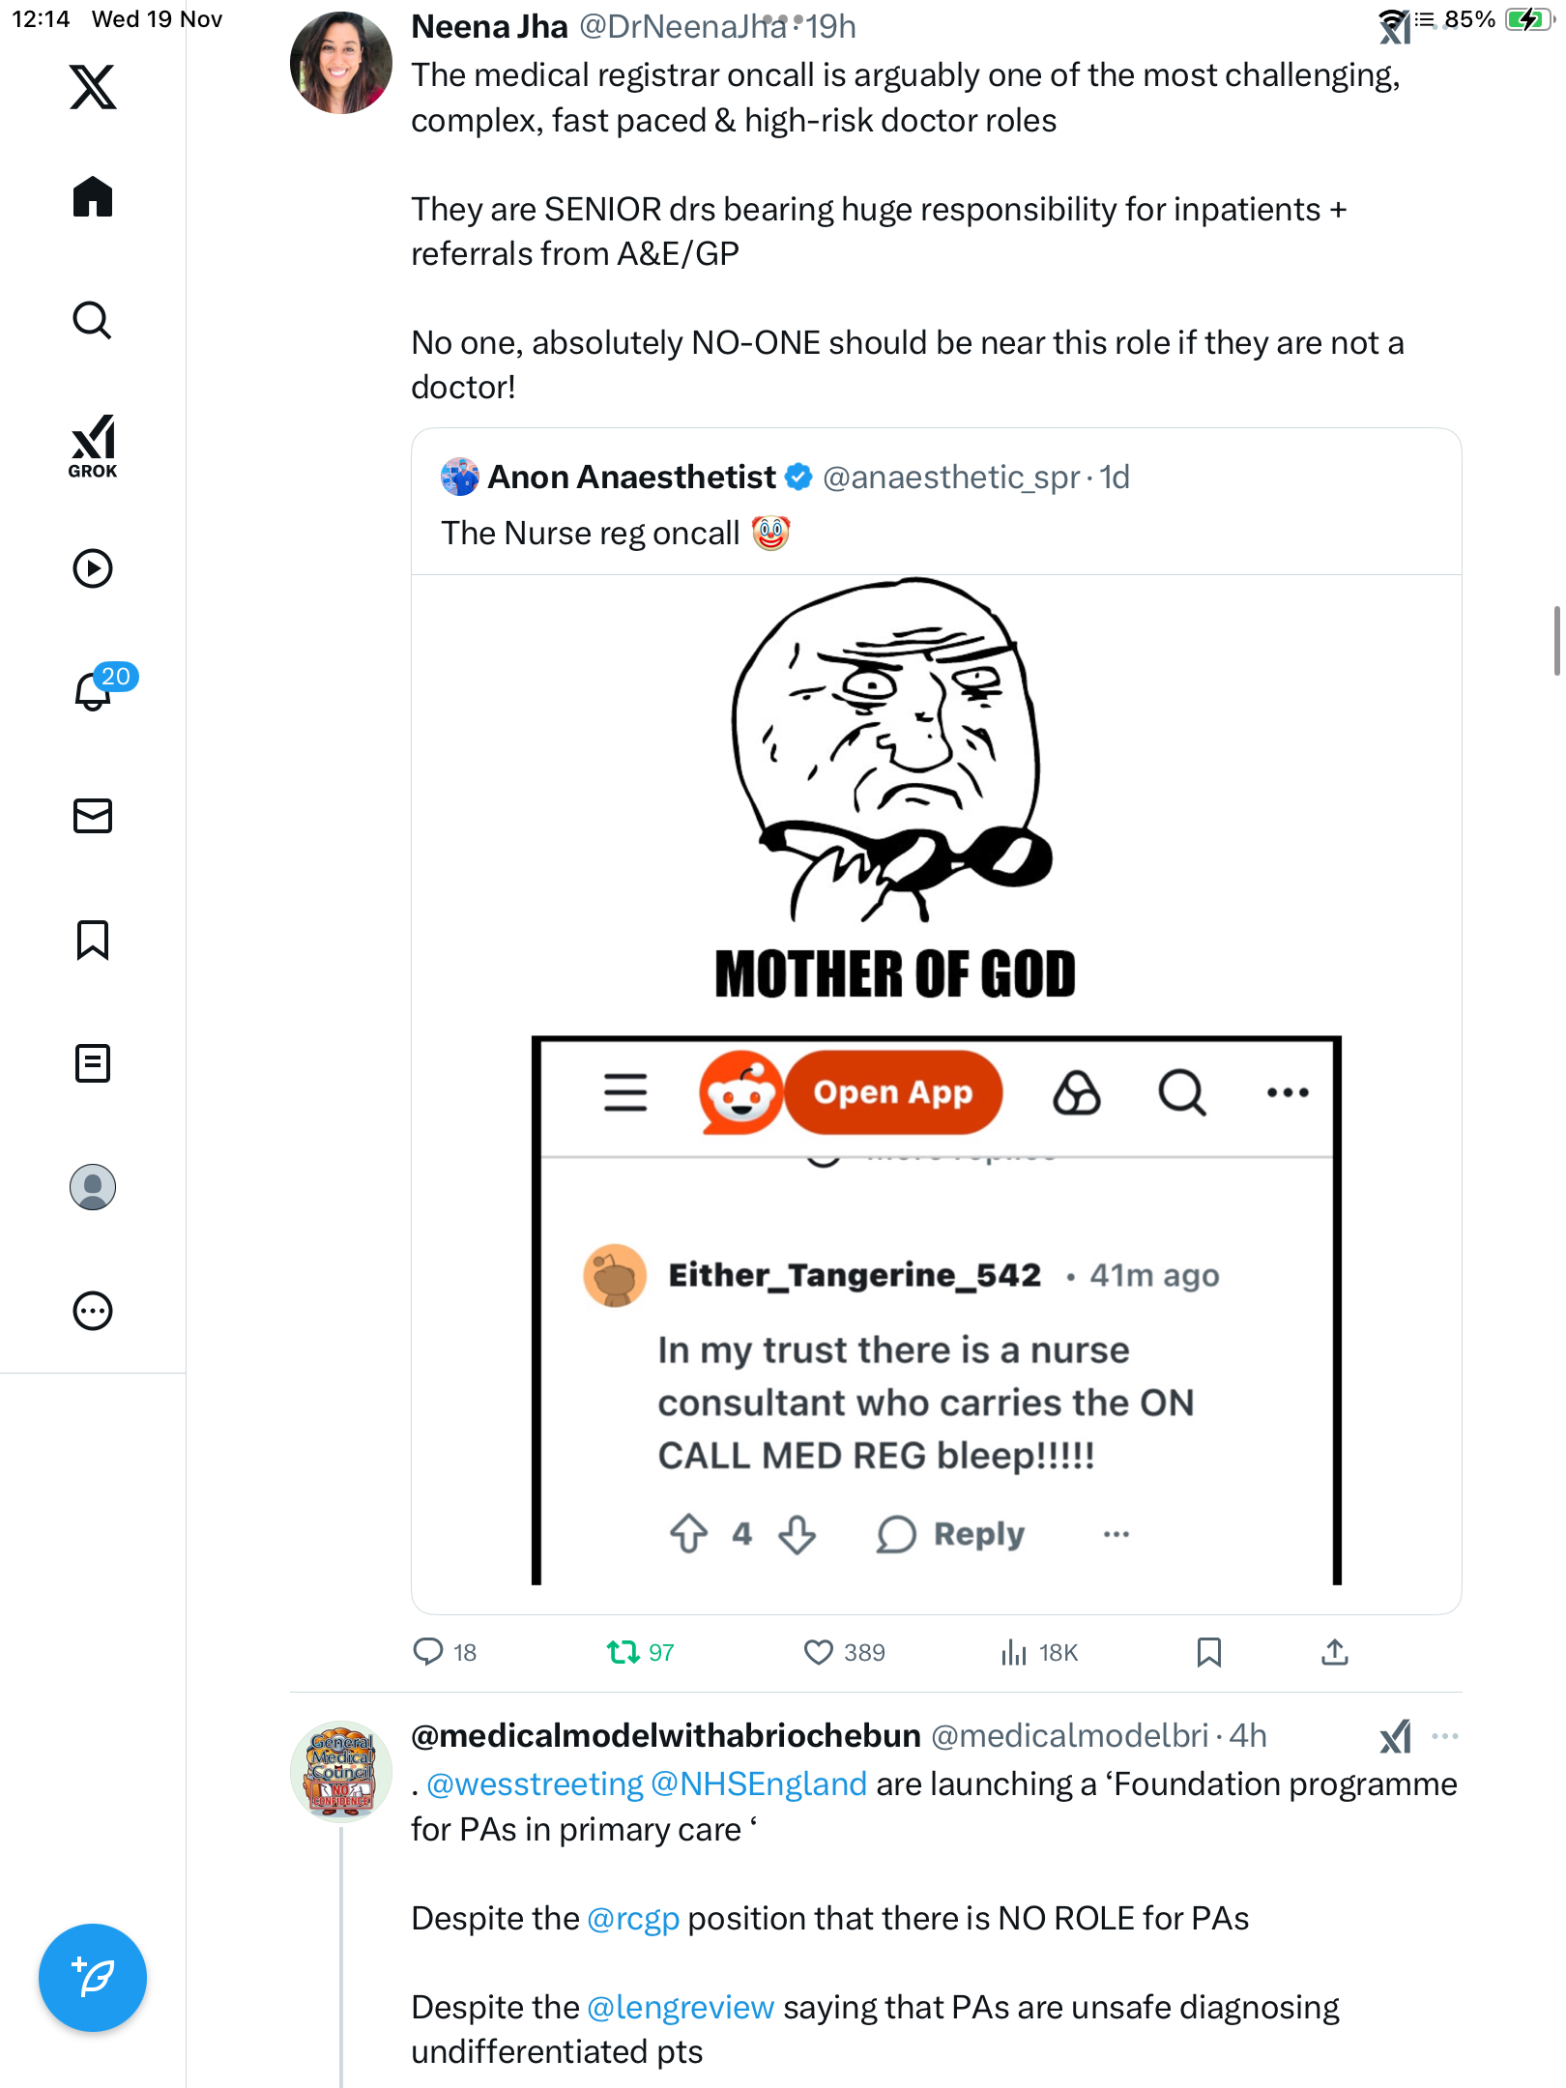Screen dimensions: 1566x2088
Task: Open the Lists sidebar icon
Action: pyautogui.click(x=93, y=1063)
